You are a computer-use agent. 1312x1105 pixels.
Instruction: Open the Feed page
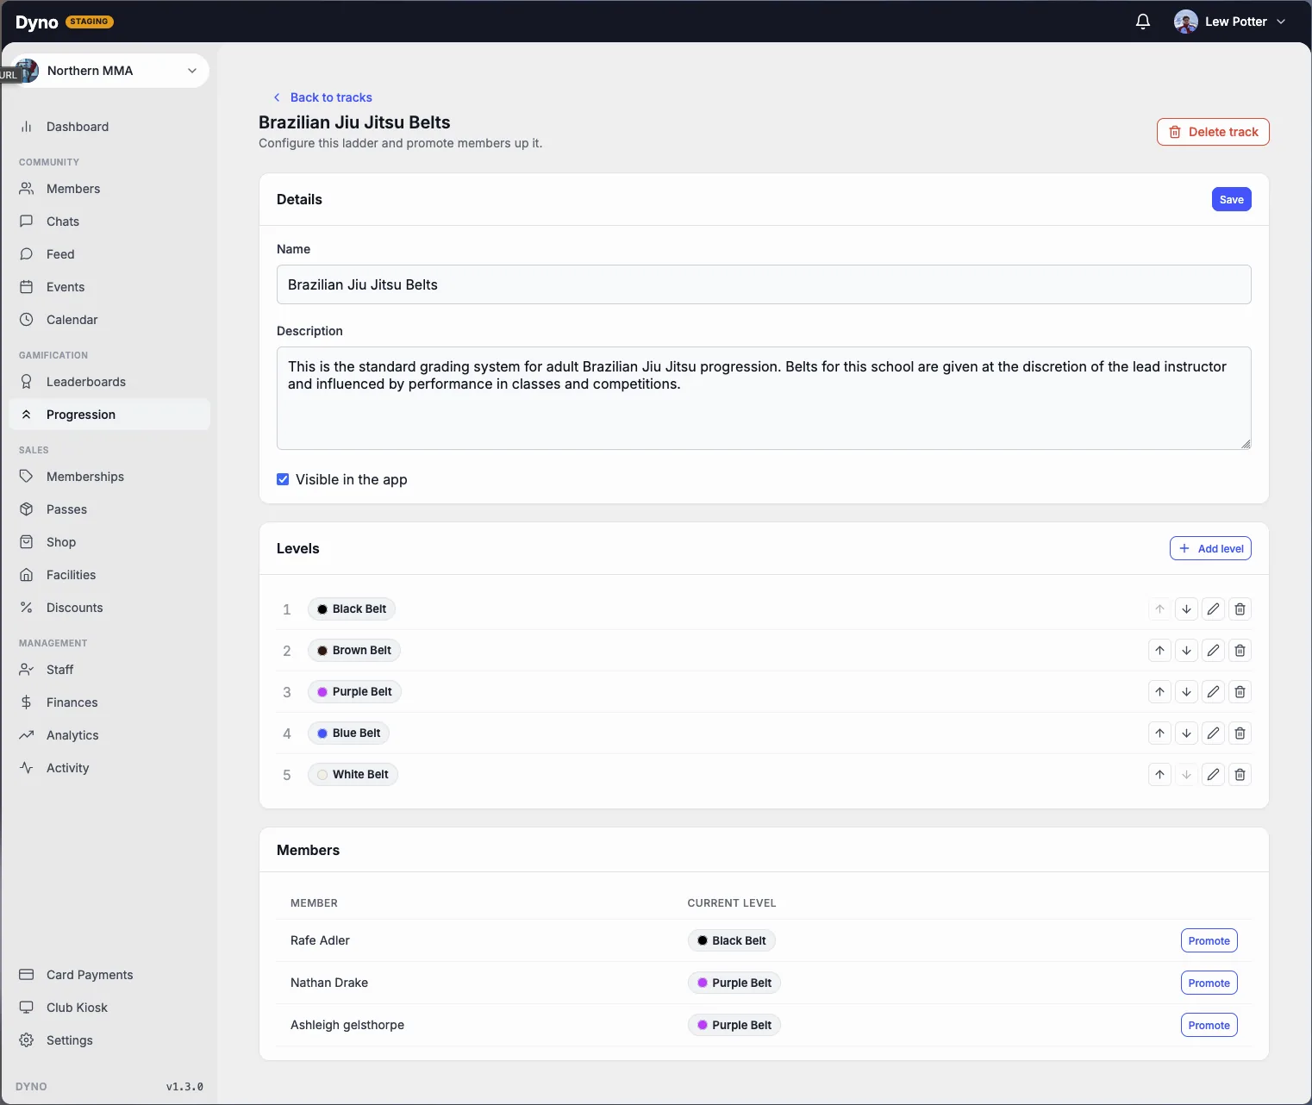[x=109, y=254]
